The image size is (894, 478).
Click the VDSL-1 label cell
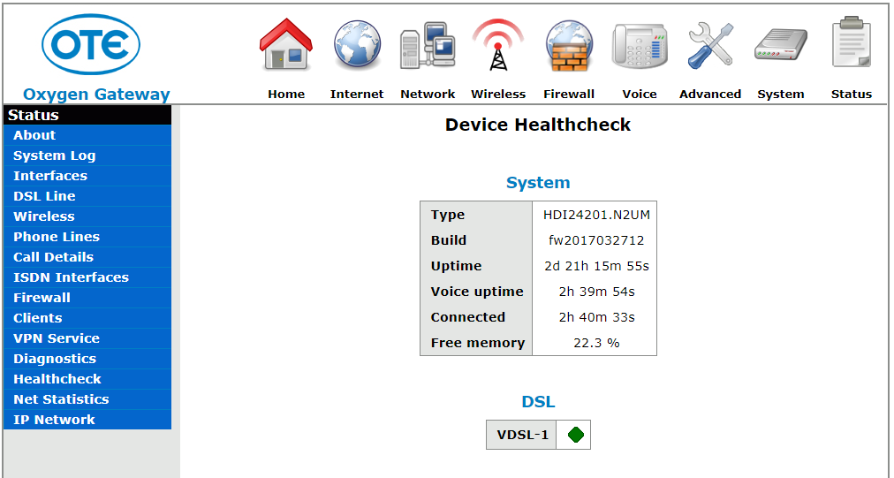tap(521, 435)
